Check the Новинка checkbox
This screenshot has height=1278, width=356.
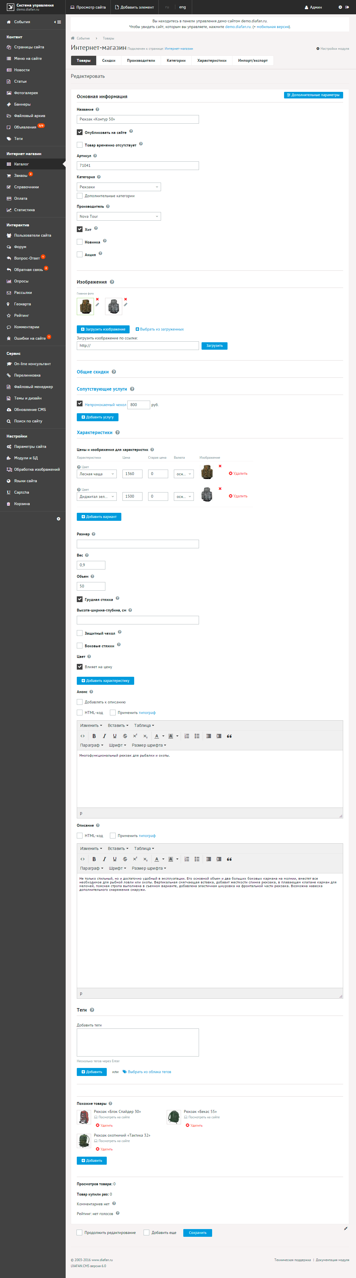[80, 242]
